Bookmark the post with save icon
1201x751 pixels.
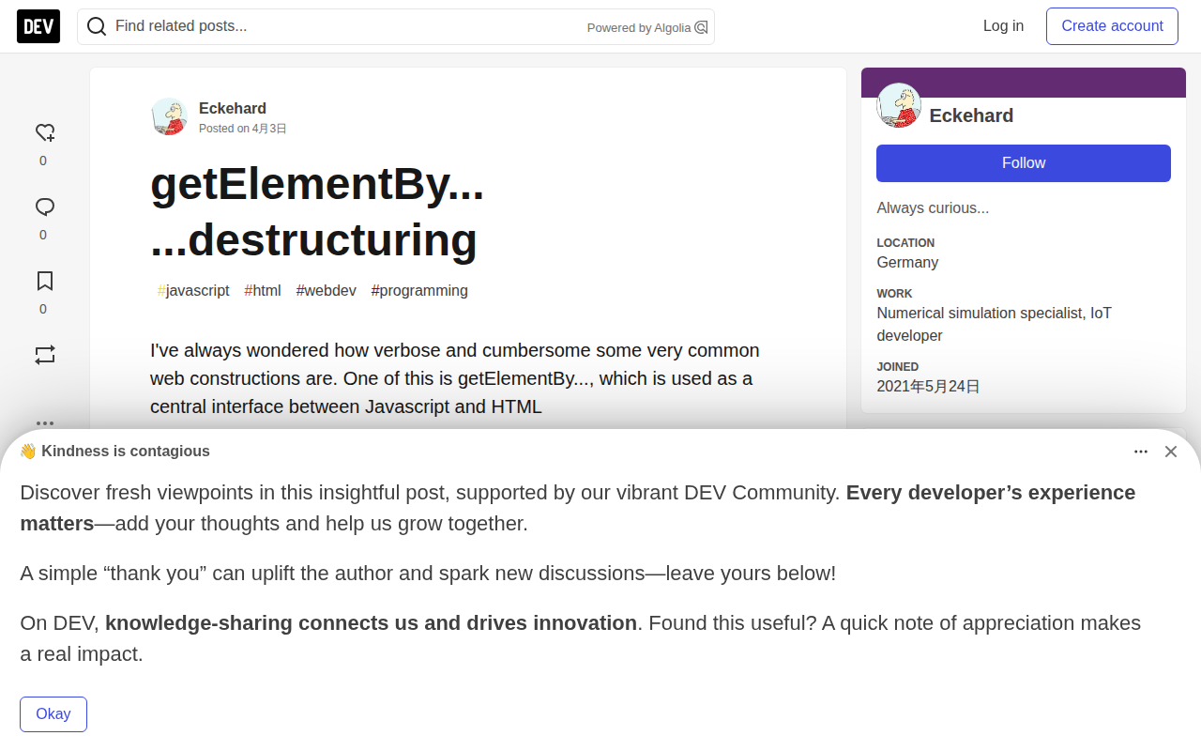(x=44, y=281)
